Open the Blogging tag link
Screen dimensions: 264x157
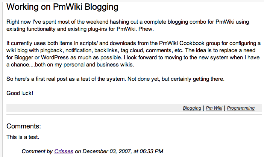click(192, 108)
